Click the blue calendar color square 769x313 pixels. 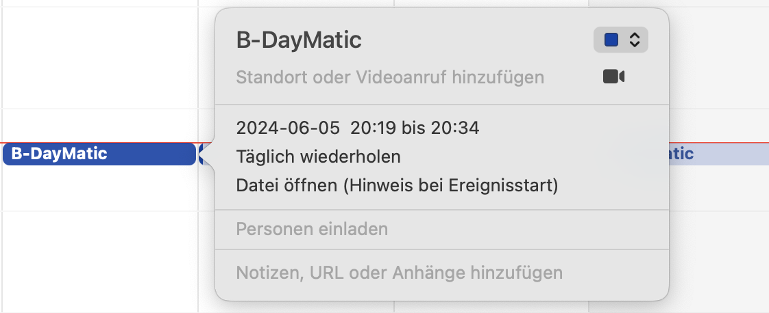point(611,41)
